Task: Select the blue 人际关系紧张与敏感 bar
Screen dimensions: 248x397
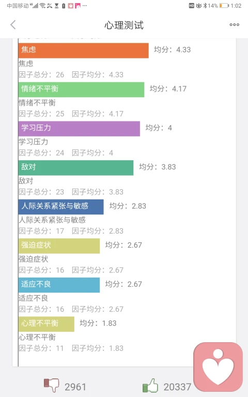Action: [61, 207]
